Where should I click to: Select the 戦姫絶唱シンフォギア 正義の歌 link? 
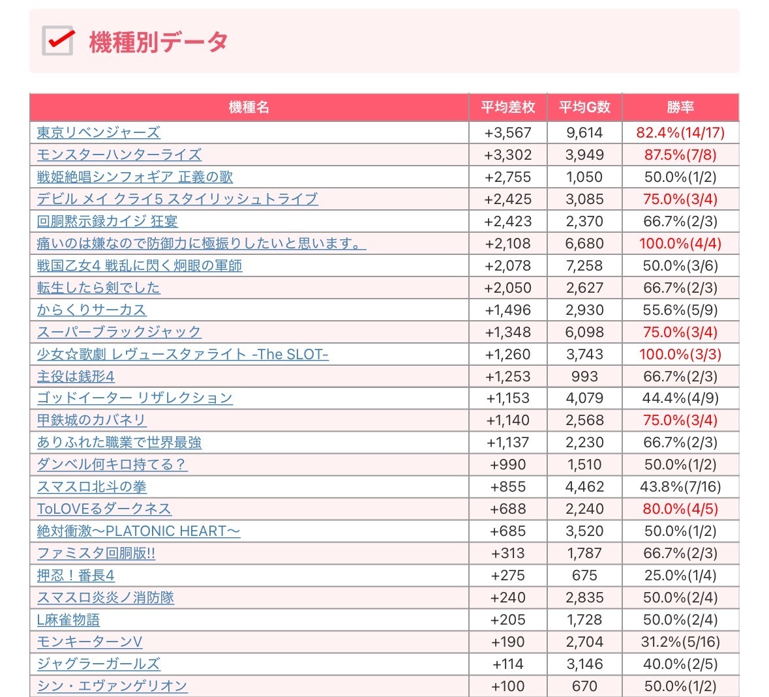(x=135, y=177)
